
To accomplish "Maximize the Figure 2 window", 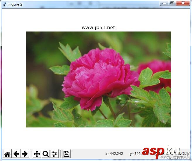I will [x=172, y=3].
